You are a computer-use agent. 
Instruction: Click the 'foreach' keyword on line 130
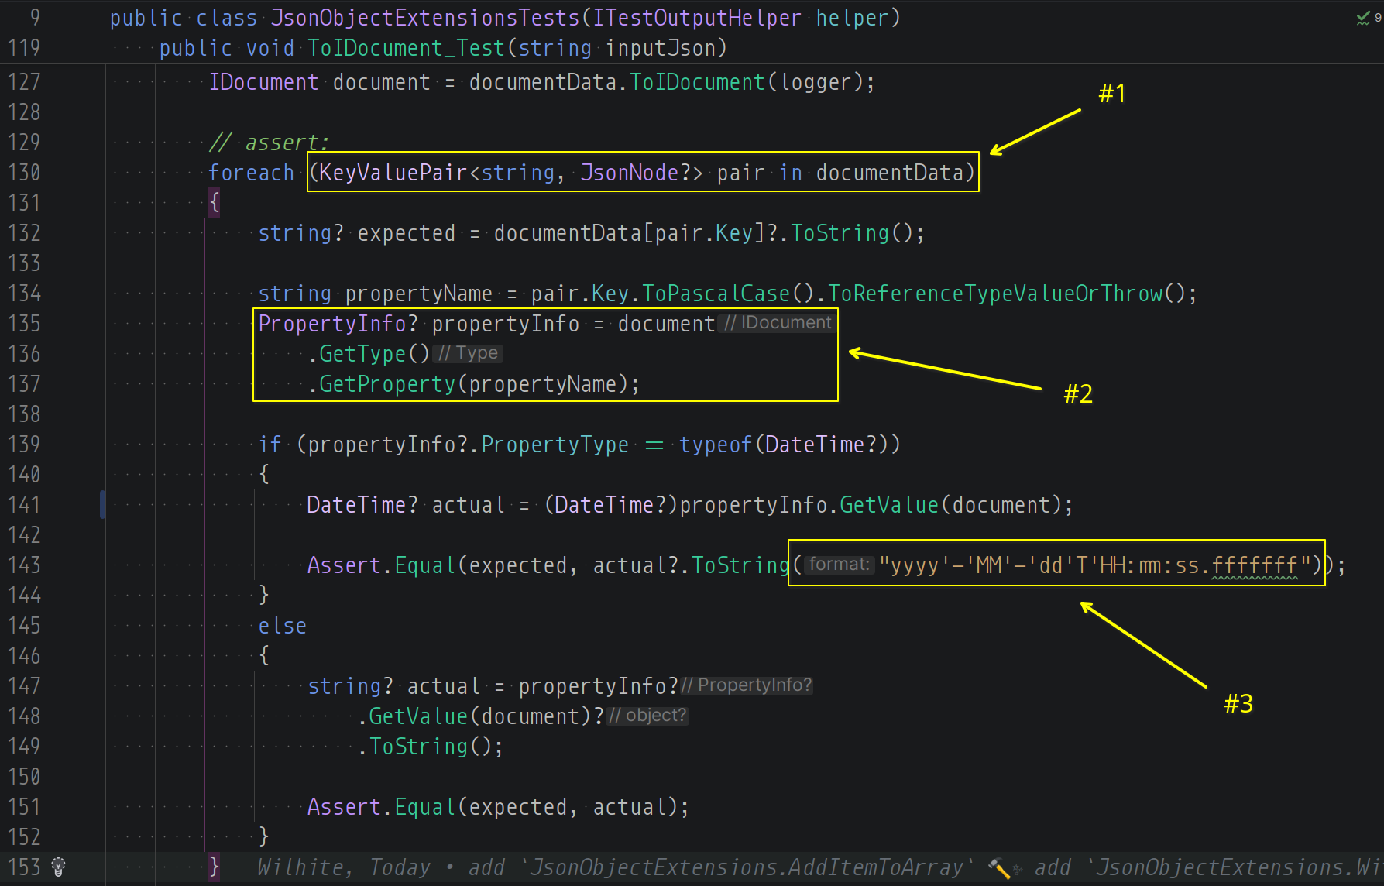pyautogui.click(x=251, y=173)
